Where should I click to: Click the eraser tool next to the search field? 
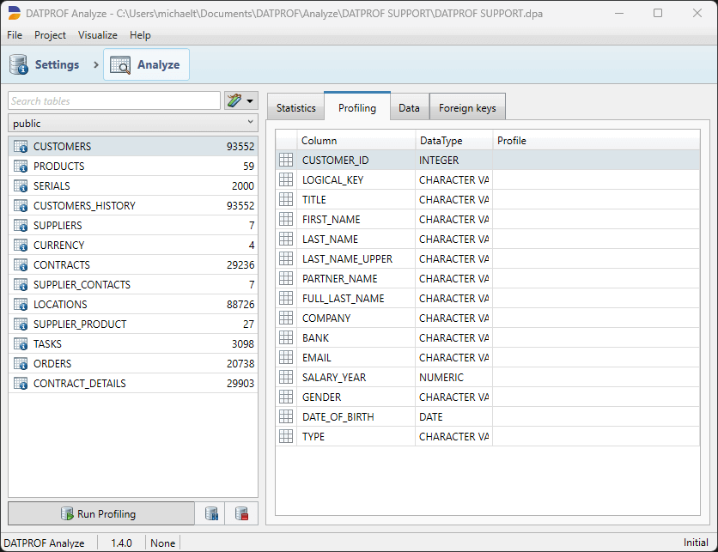pos(232,100)
